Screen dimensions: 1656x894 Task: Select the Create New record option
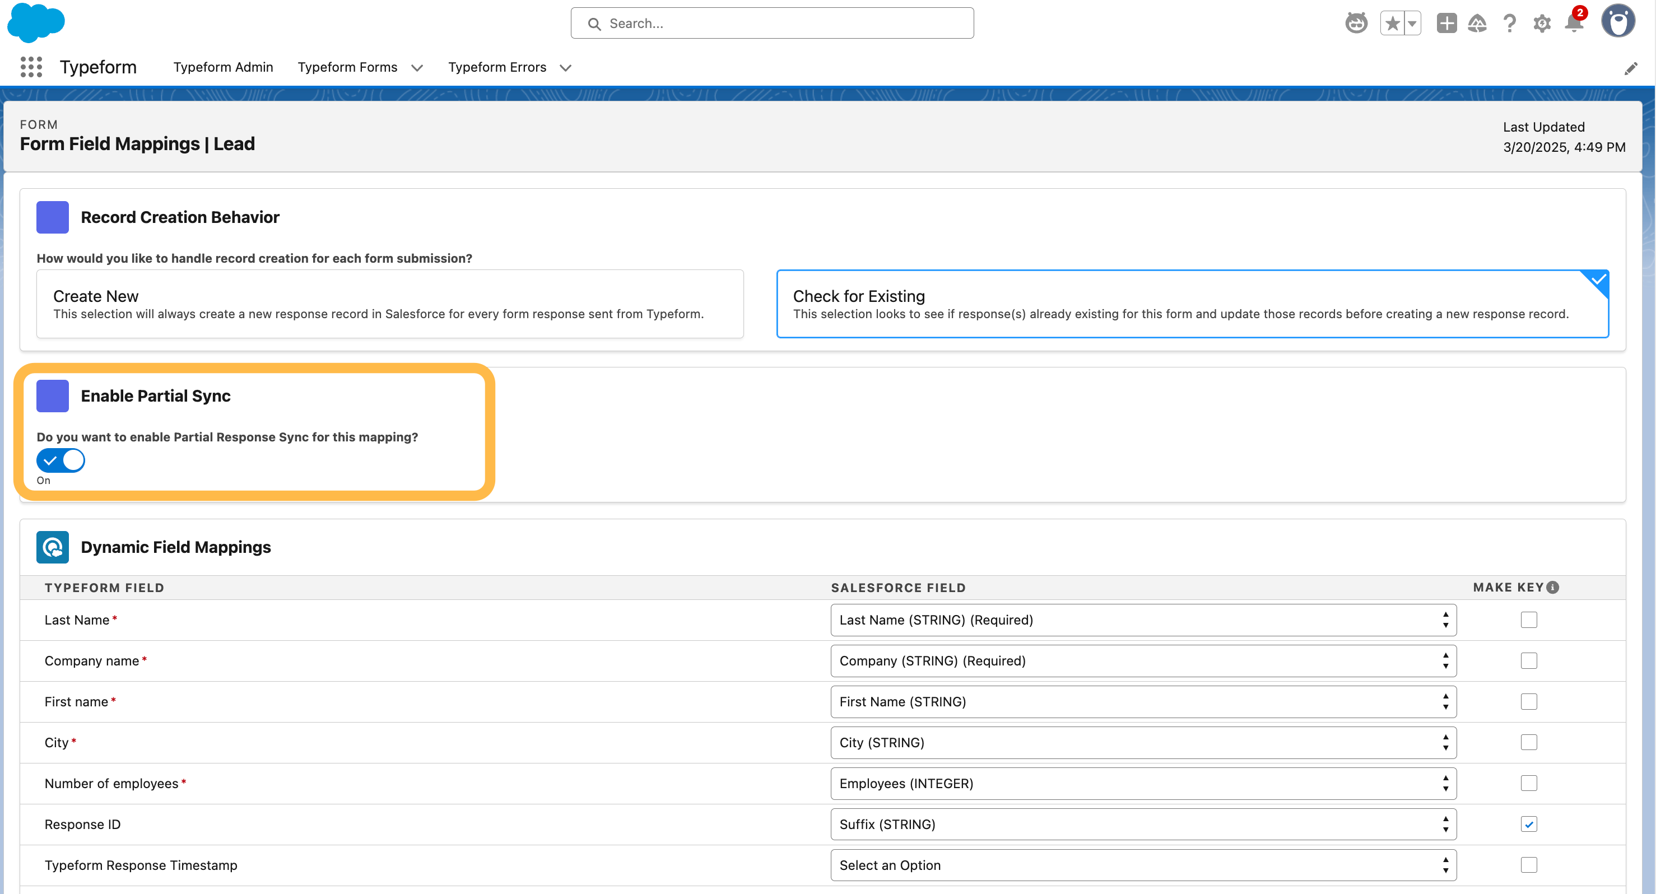pos(390,304)
